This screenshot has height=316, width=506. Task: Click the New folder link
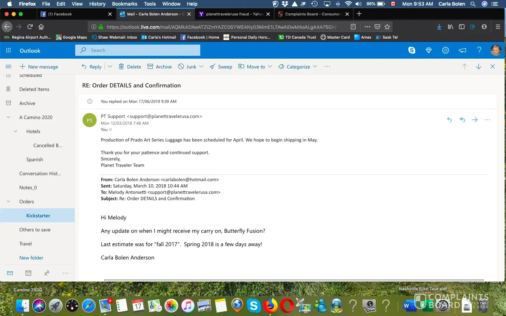tap(31, 258)
